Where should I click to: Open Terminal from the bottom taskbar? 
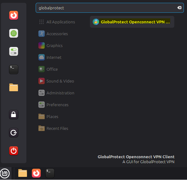click(x=50, y=173)
